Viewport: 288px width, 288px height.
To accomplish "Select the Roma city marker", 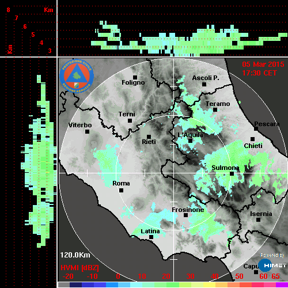I will (x=121, y=191).
